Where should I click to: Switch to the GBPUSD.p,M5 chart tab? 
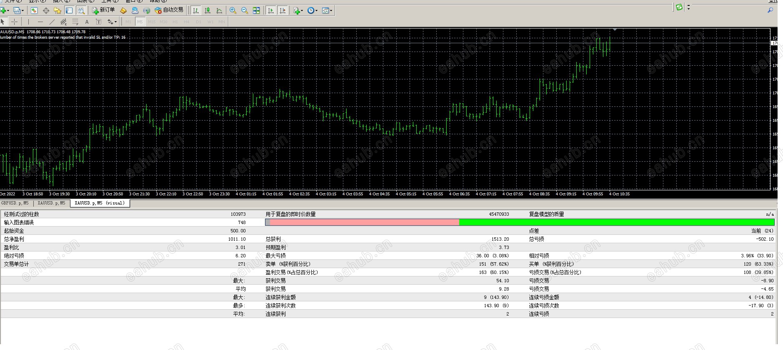(x=15, y=203)
